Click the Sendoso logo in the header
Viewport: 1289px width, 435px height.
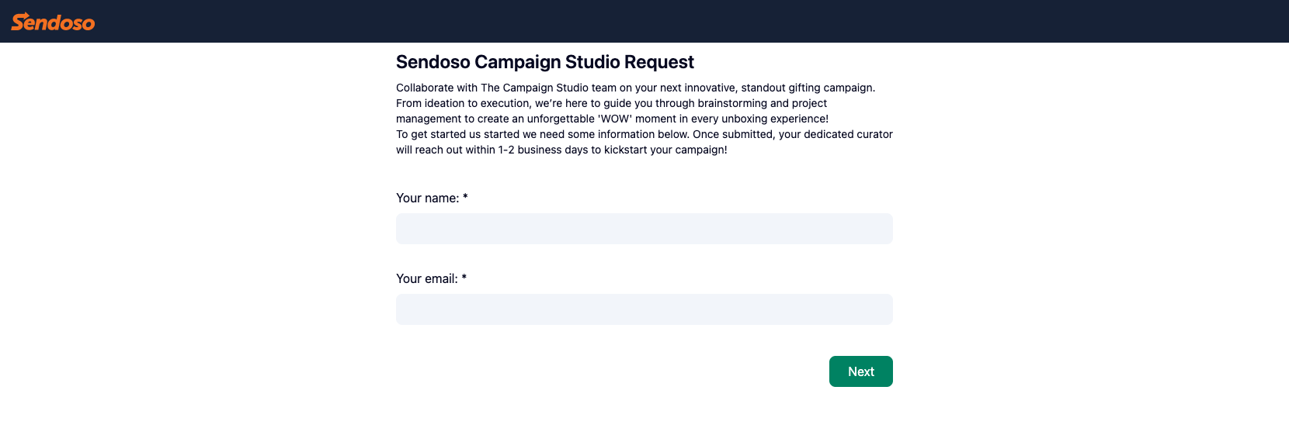(53, 22)
